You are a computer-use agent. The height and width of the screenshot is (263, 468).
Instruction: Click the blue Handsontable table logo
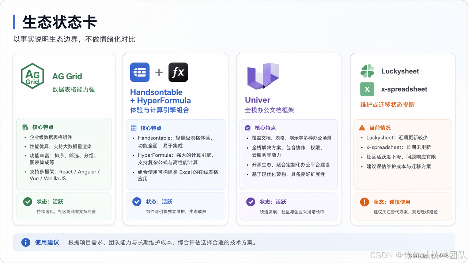point(140,72)
